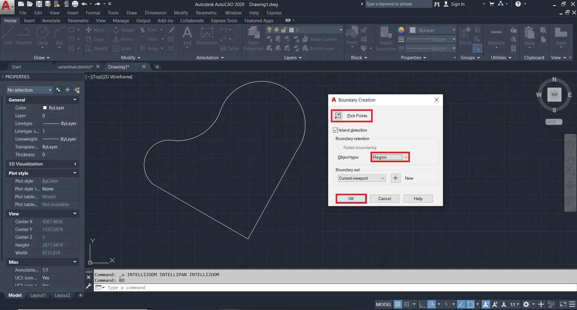
Task: Open the Annotate ribbon tab
Action: coord(51,21)
